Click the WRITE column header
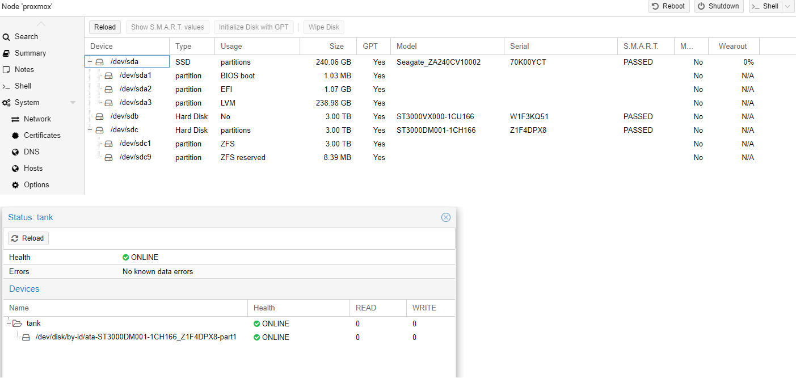This screenshot has width=796, height=378. (430, 308)
